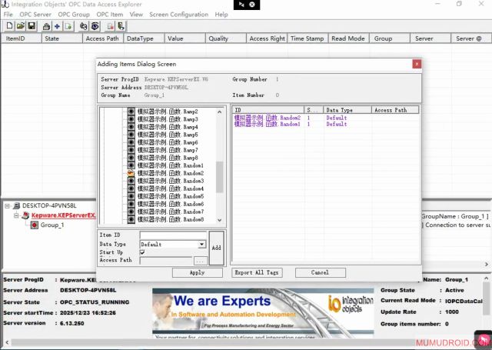Select the Random2 tag icon in tree
Screen dimensions: 492x350
pyautogui.click(x=131, y=174)
